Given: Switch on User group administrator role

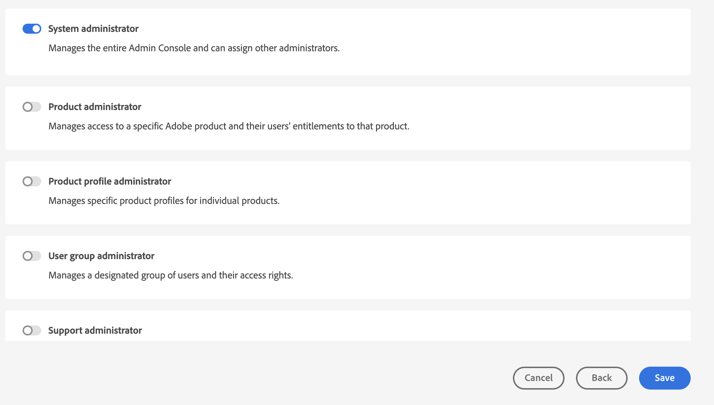Looking at the screenshot, I should click(x=32, y=256).
